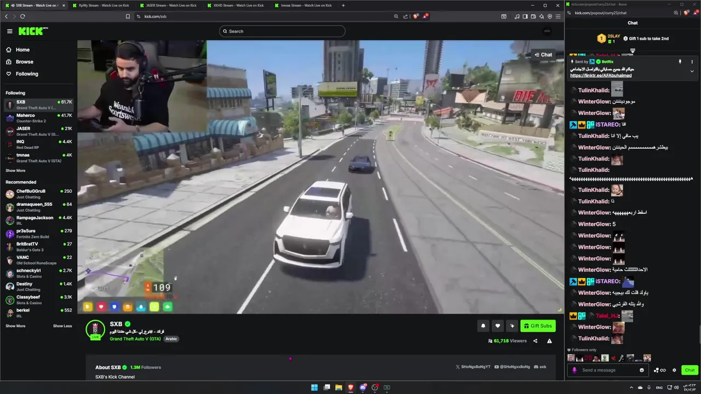Open Maherco channel in Following list
Viewport: 701px width, 394px height.
(x=38, y=118)
